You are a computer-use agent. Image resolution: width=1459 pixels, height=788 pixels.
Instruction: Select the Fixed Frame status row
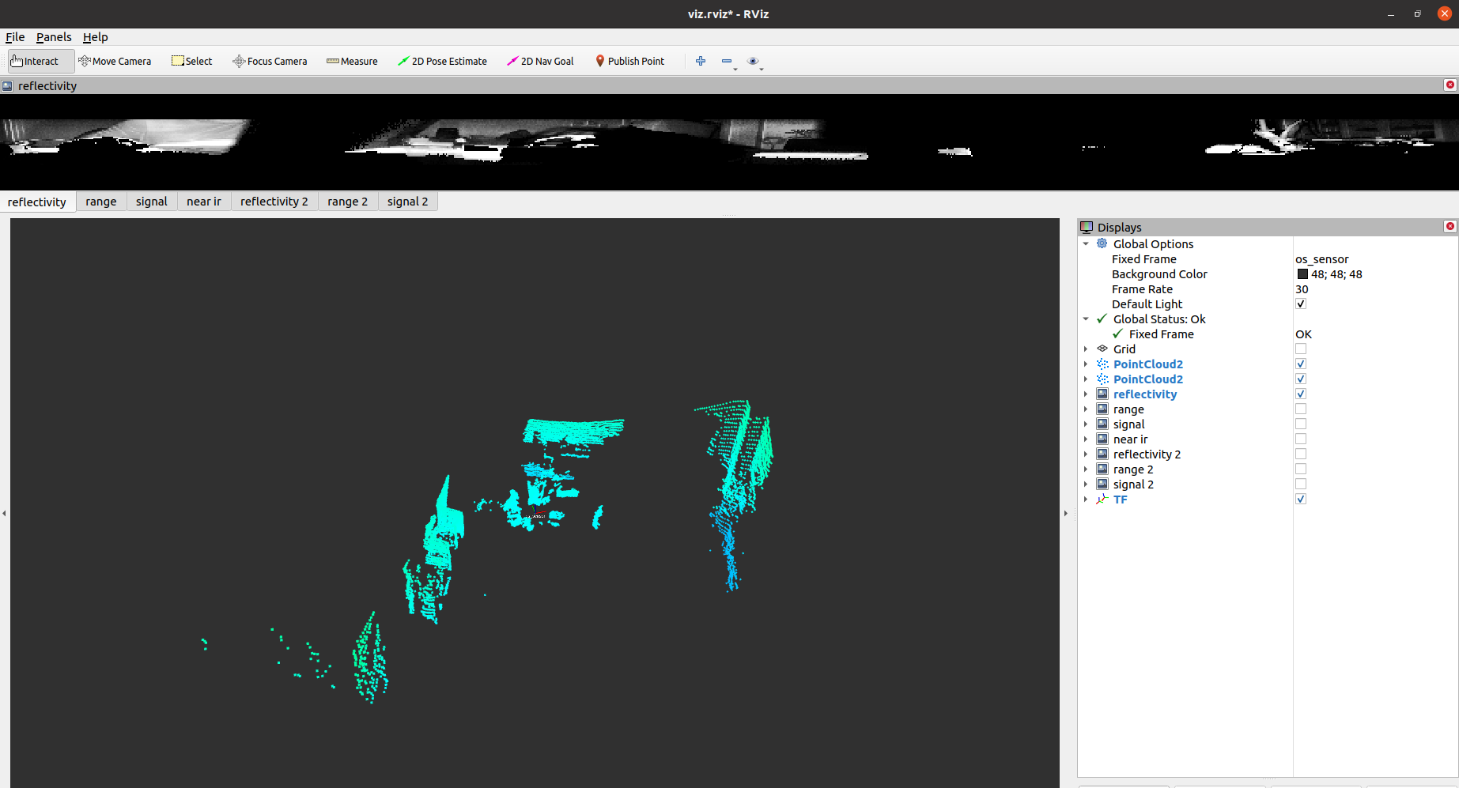pos(1268,334)
